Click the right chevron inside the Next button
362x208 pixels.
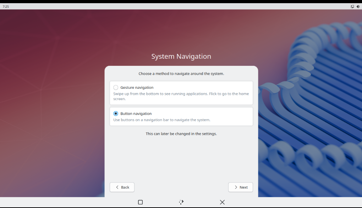point(236,187)
